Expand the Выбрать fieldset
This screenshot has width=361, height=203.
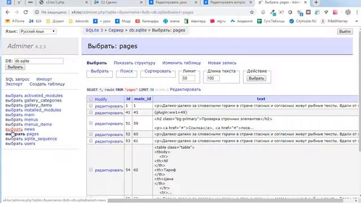pyautogui.click(x=99, y=71)
